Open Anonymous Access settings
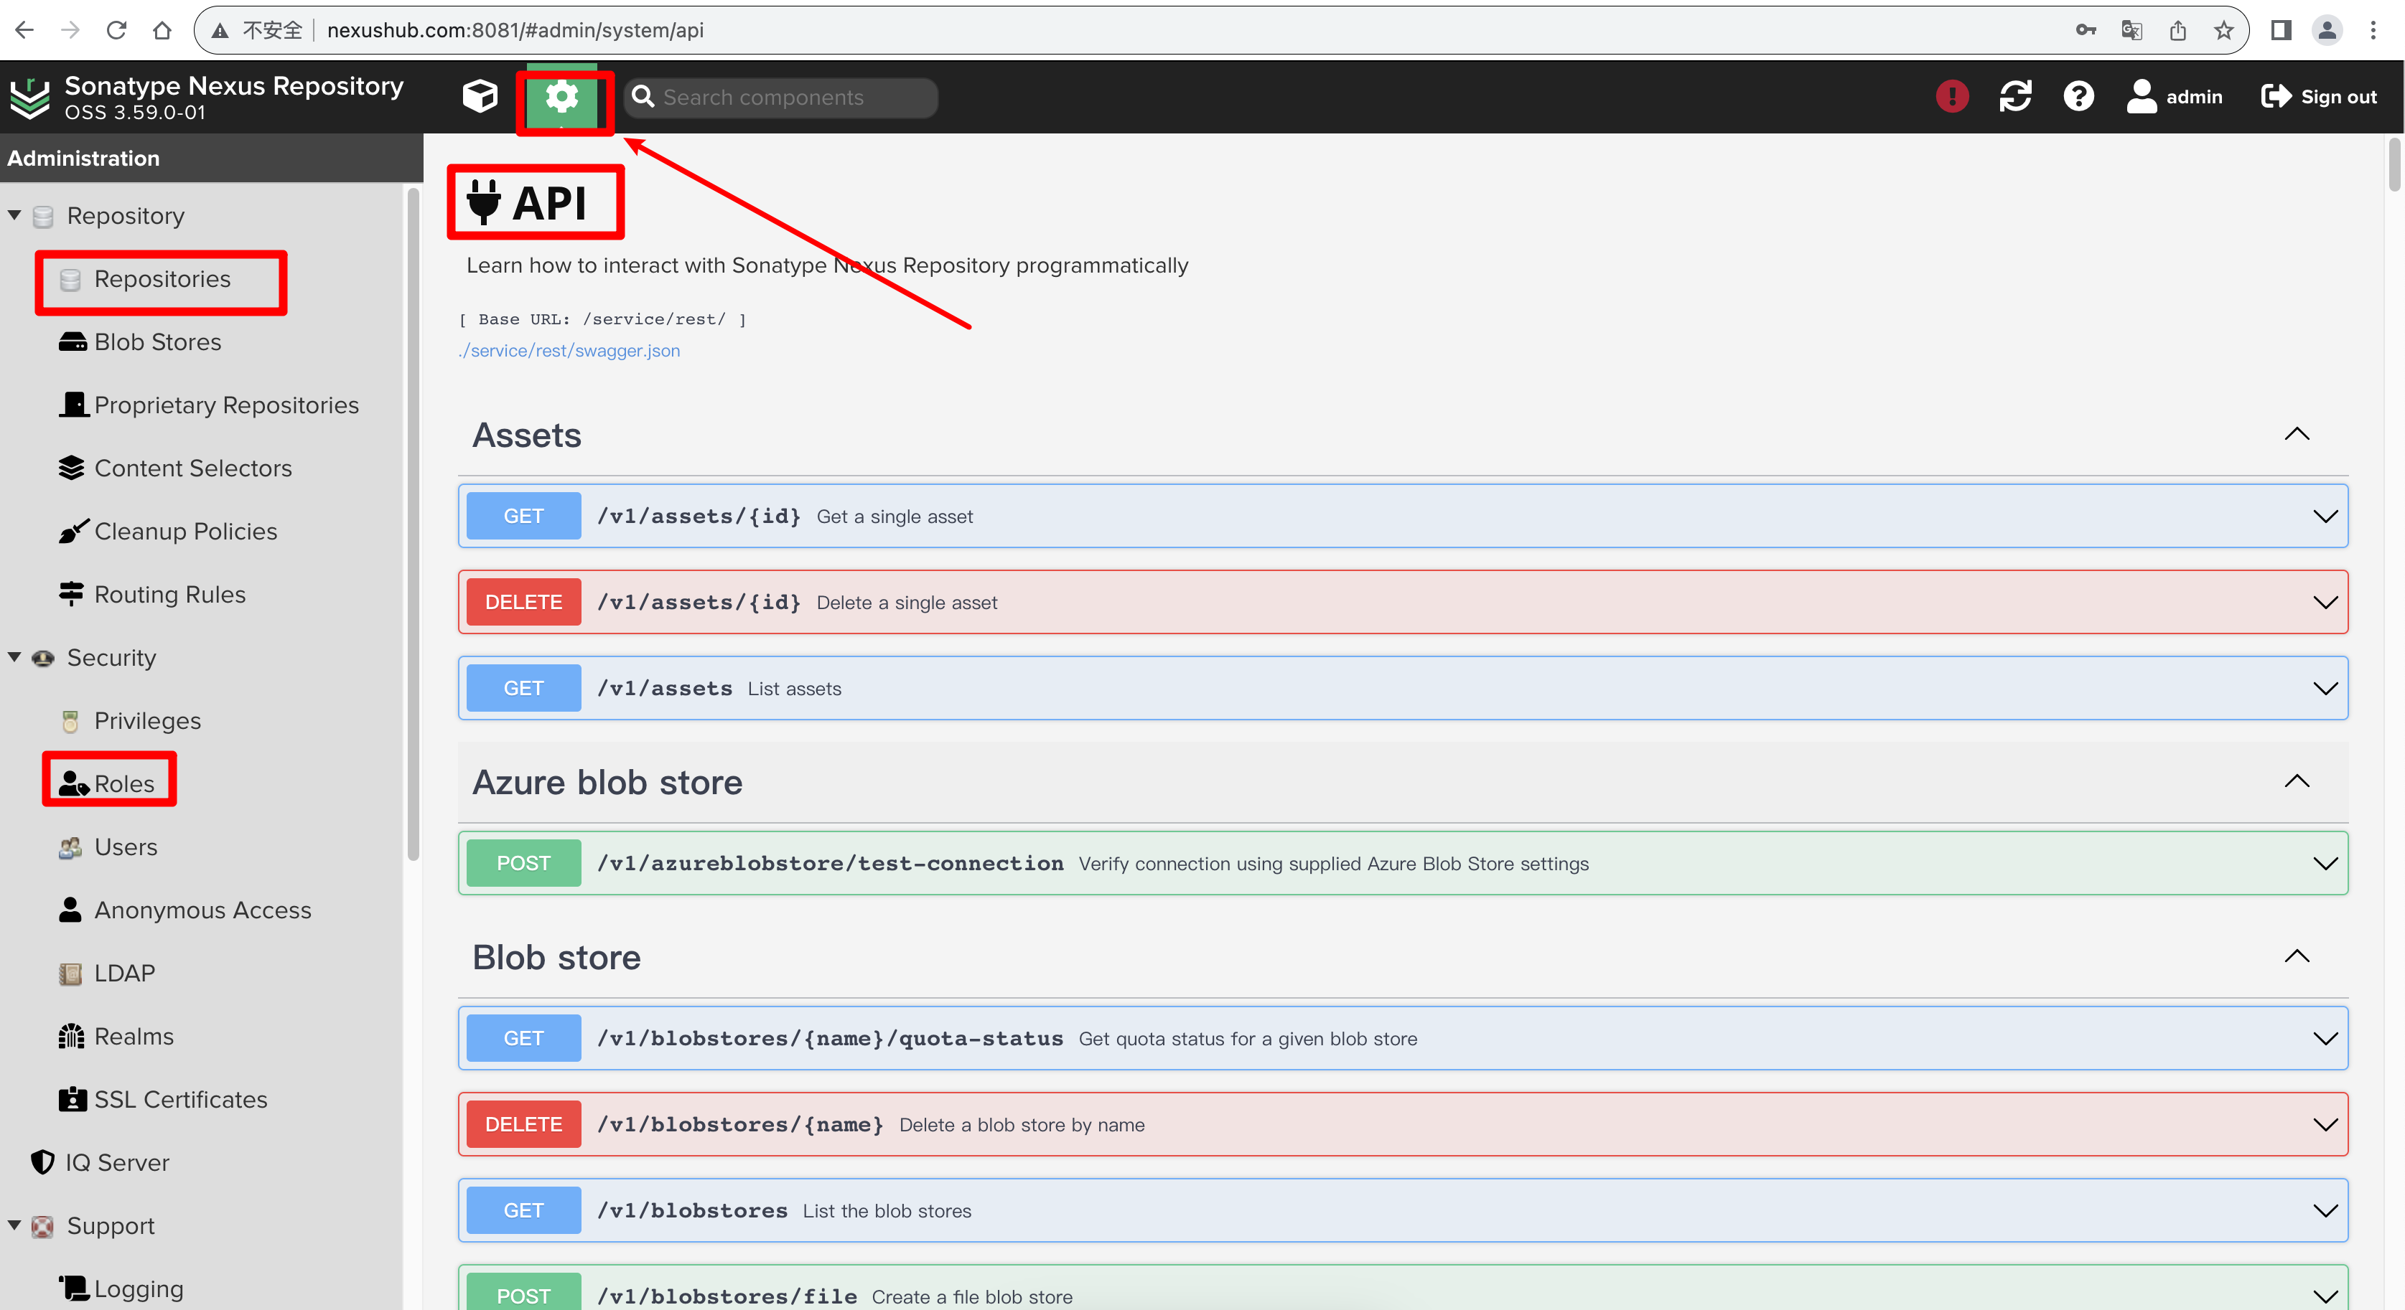Screen dimensions: 2405x1310 [x=185, y=910]
